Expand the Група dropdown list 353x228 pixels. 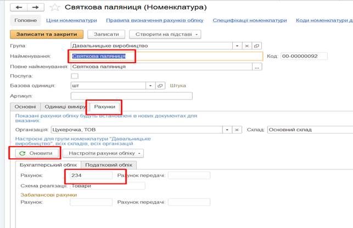click(237, 46)
